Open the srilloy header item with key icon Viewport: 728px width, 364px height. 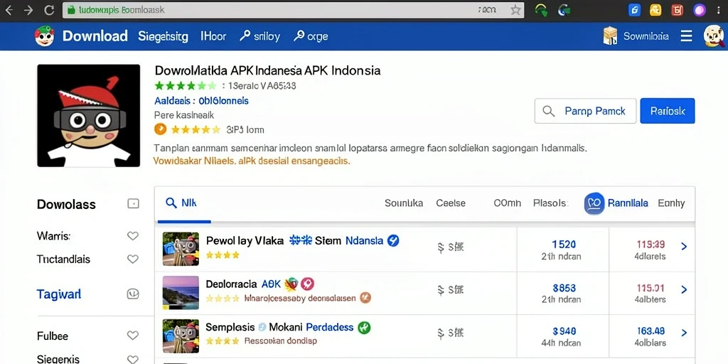pos(260,36)
